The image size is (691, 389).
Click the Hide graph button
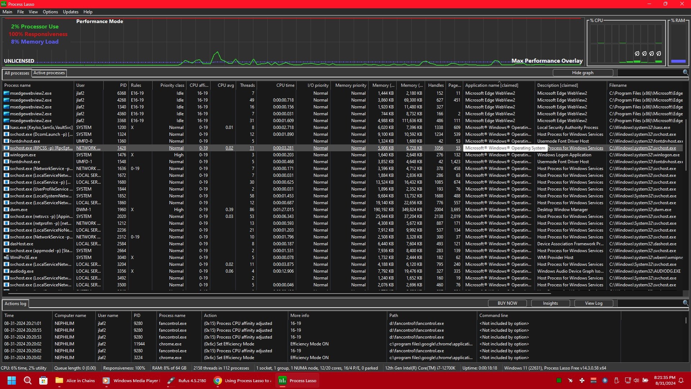click(x=583, y=73)
